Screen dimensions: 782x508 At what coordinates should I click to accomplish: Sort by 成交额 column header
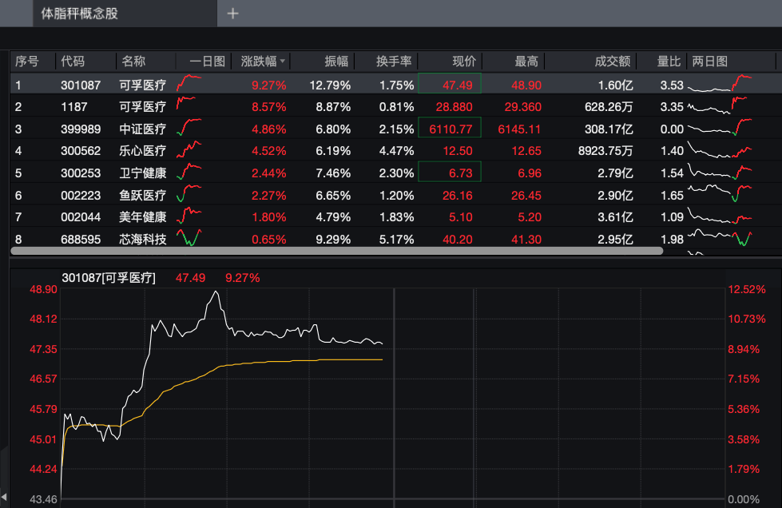pos(613,62)
